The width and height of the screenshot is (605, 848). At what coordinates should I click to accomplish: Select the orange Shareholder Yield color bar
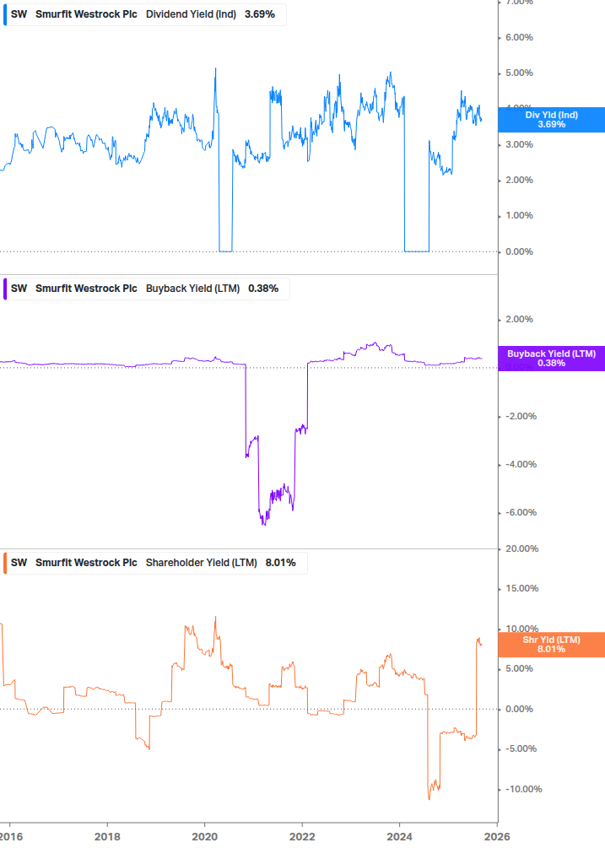coord(5,563)
